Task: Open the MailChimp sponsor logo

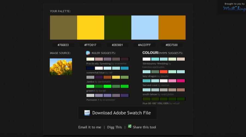Action: (x=234, y=8)
